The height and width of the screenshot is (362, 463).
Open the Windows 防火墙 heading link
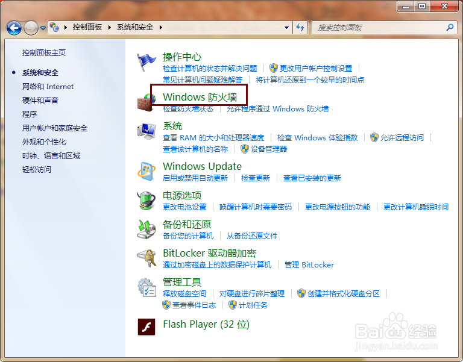click(200, 97)
